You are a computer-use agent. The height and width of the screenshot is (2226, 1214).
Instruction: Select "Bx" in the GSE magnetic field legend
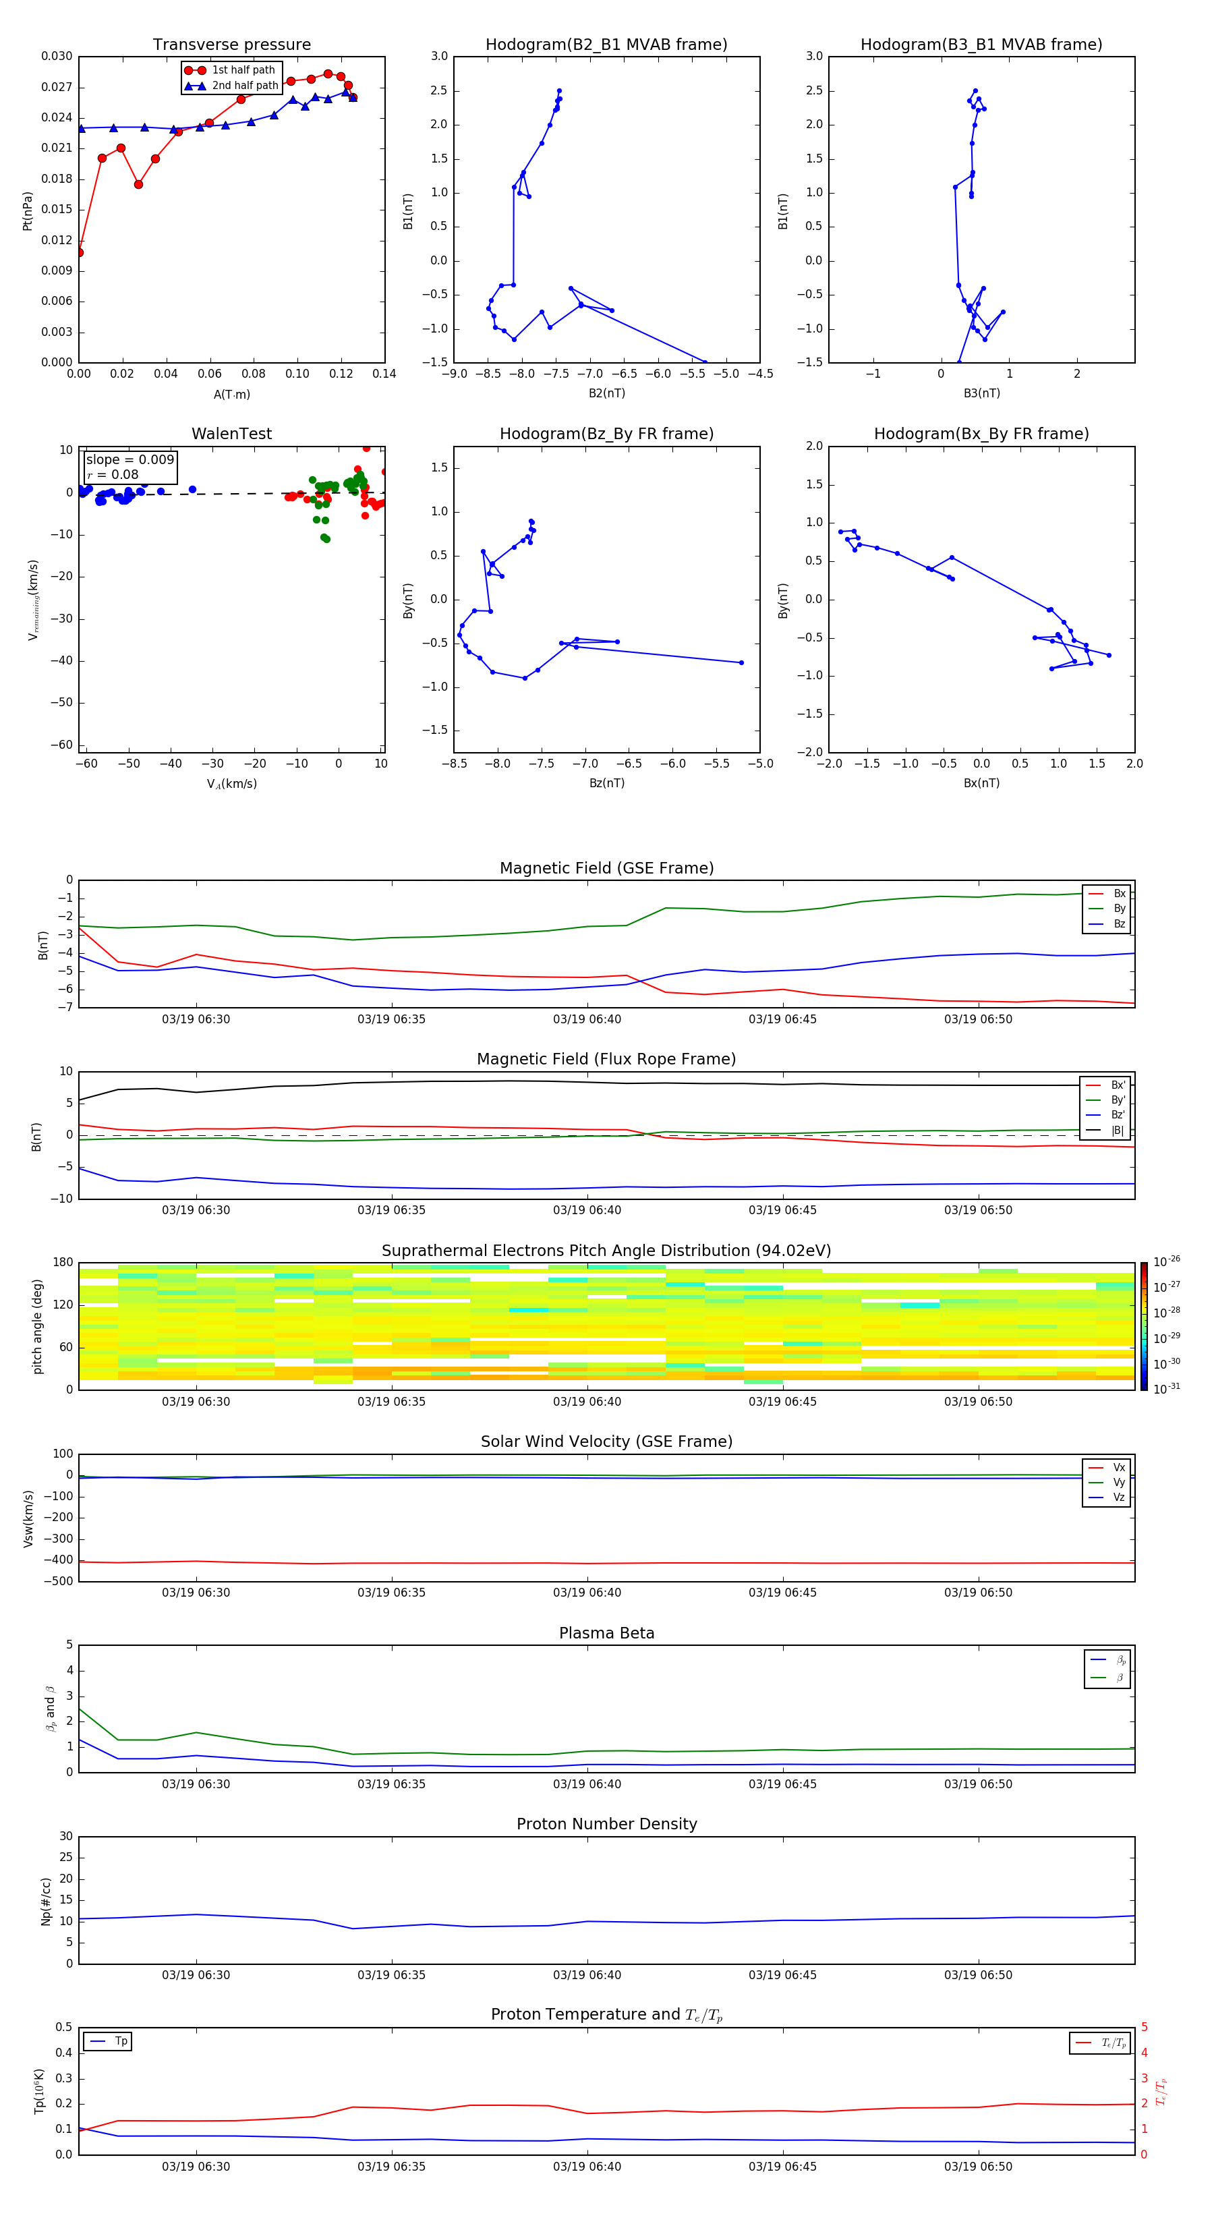pos(1107,894)
